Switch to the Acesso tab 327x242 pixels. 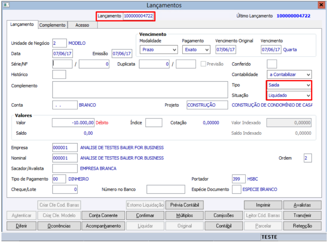coord(82,25)
